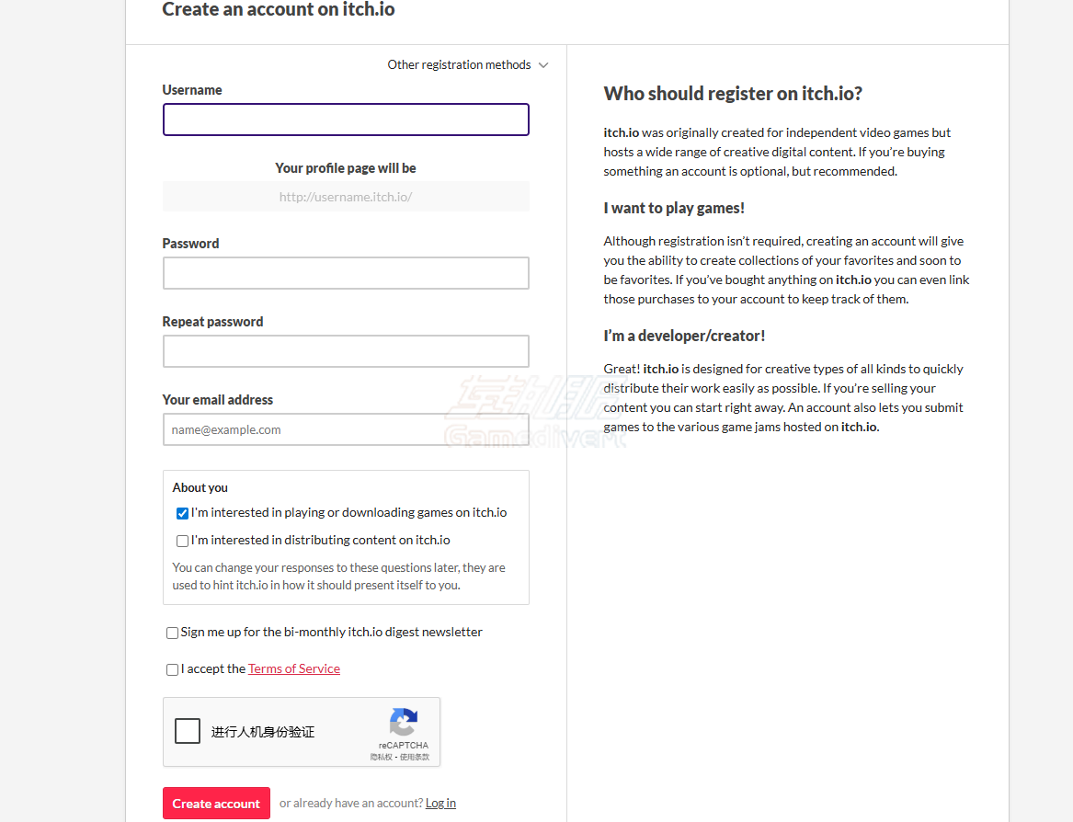The height and width of the screenshot is (822, 1073).
Task: Tick the reCAPTCHA human verification box
Action: pyautogui.click(x=188, y=731)
